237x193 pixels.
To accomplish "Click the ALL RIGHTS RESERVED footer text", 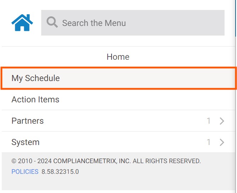I will coord(167,161).
